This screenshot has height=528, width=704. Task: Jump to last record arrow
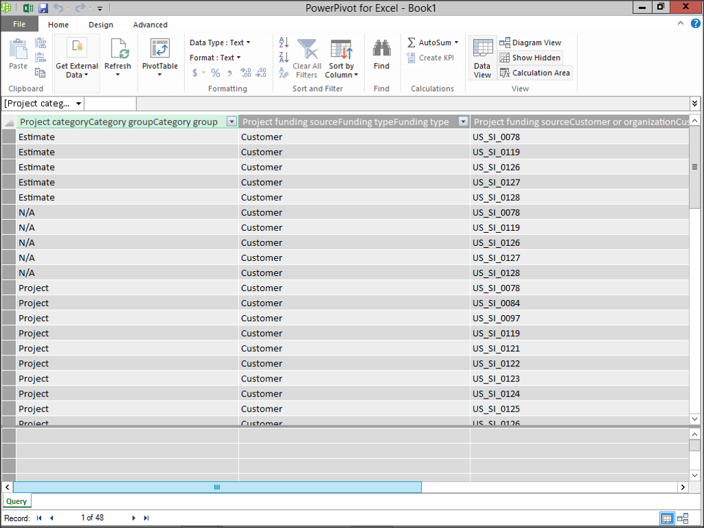(147, 518)
